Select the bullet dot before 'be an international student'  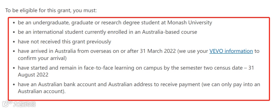pos(14,32)
